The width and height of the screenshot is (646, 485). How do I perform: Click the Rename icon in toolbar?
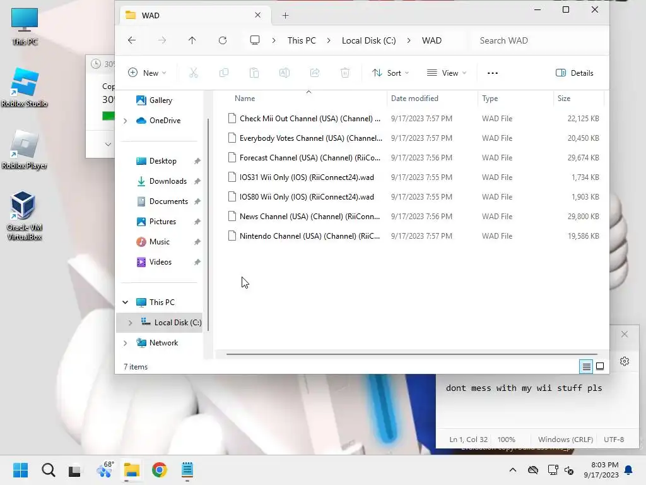(285, 73)
